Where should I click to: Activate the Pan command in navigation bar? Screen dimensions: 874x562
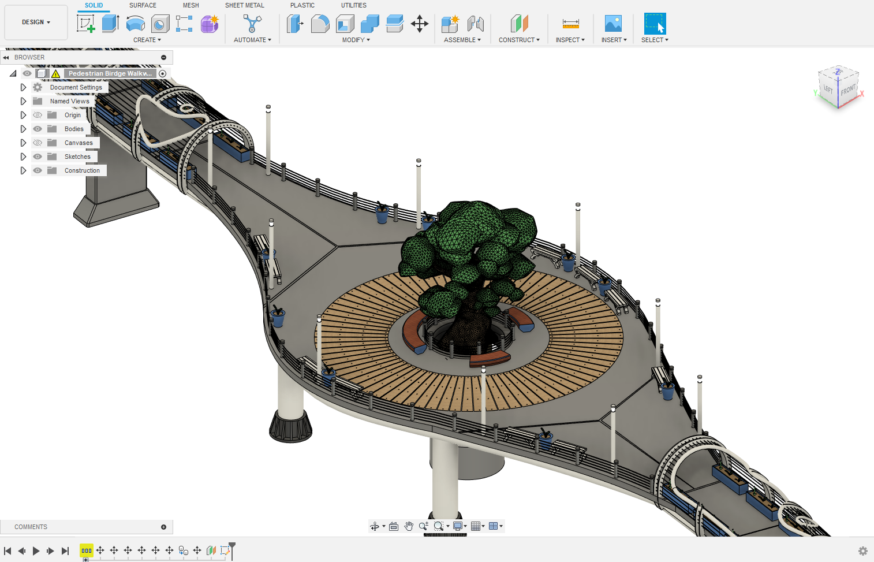coord(409,526)
